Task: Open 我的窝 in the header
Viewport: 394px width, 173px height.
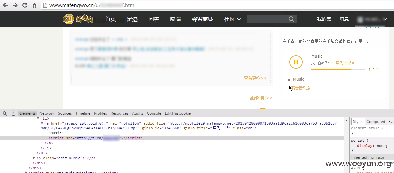Action: coord(324,19)
